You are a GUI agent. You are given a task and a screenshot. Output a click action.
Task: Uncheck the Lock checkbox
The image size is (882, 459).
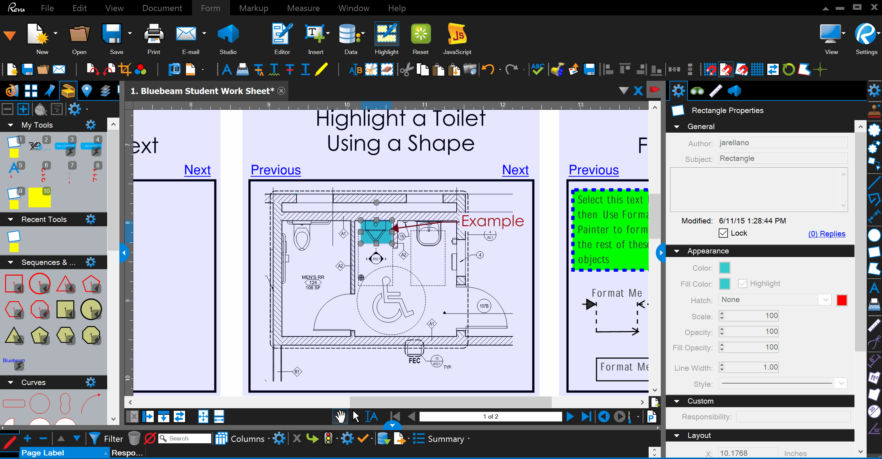point(723,233)
